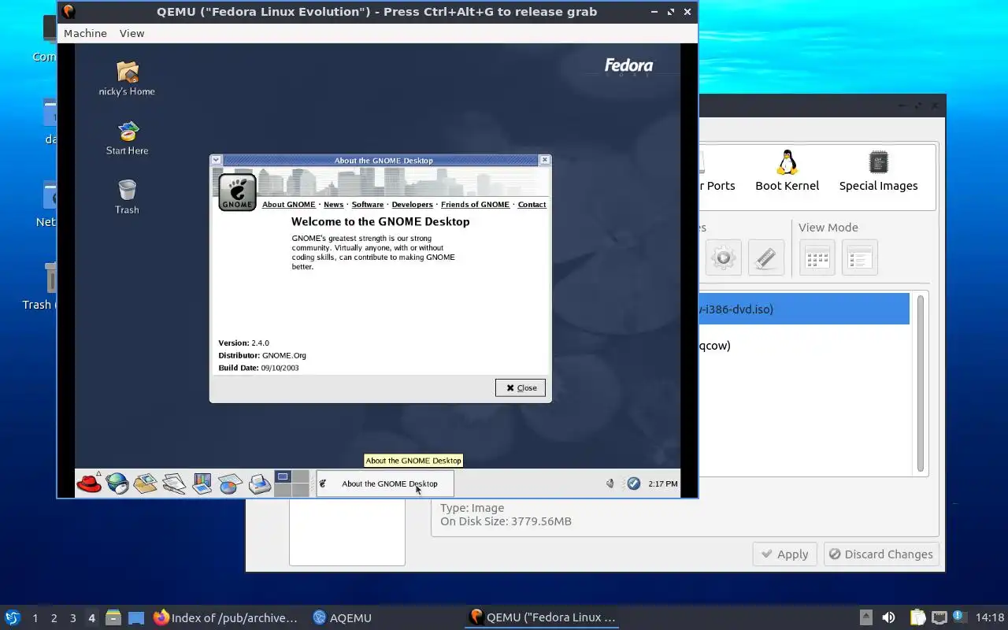Open the Start Here desktop icon
1008x630 pixels.
(127, 138)
